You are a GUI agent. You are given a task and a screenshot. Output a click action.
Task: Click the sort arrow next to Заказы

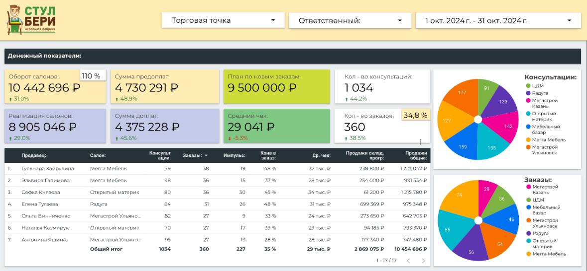pos(206,156)
